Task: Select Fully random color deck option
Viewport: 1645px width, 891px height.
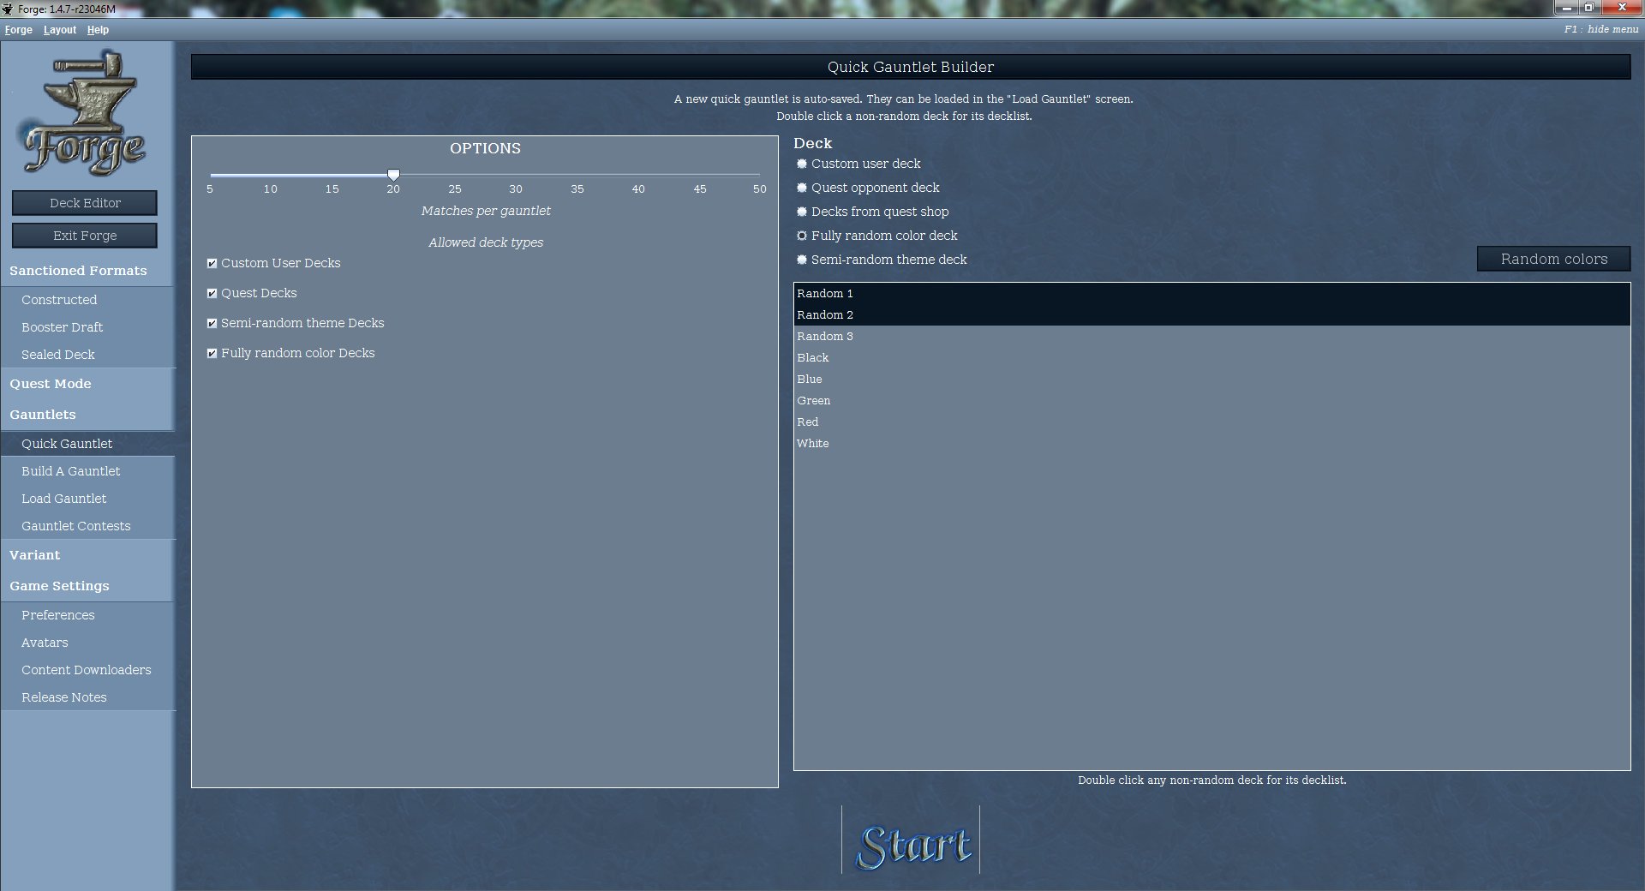Action: coord(802,236)
